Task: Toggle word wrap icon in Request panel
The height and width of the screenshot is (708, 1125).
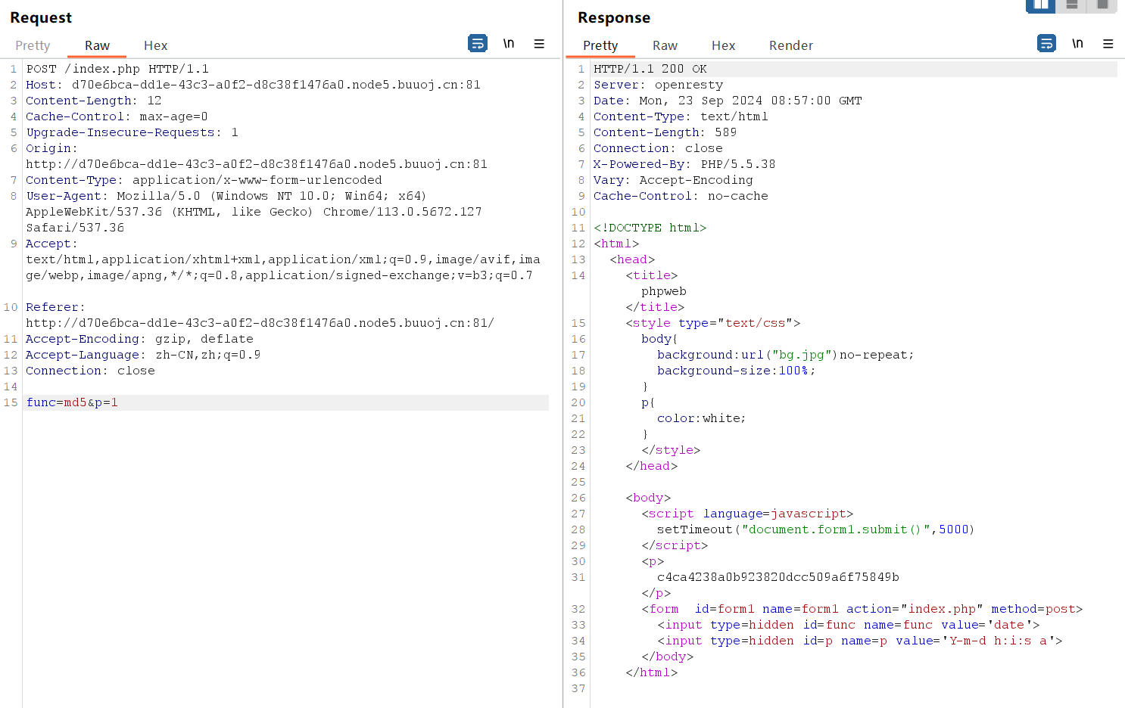Action: [478, 44]
